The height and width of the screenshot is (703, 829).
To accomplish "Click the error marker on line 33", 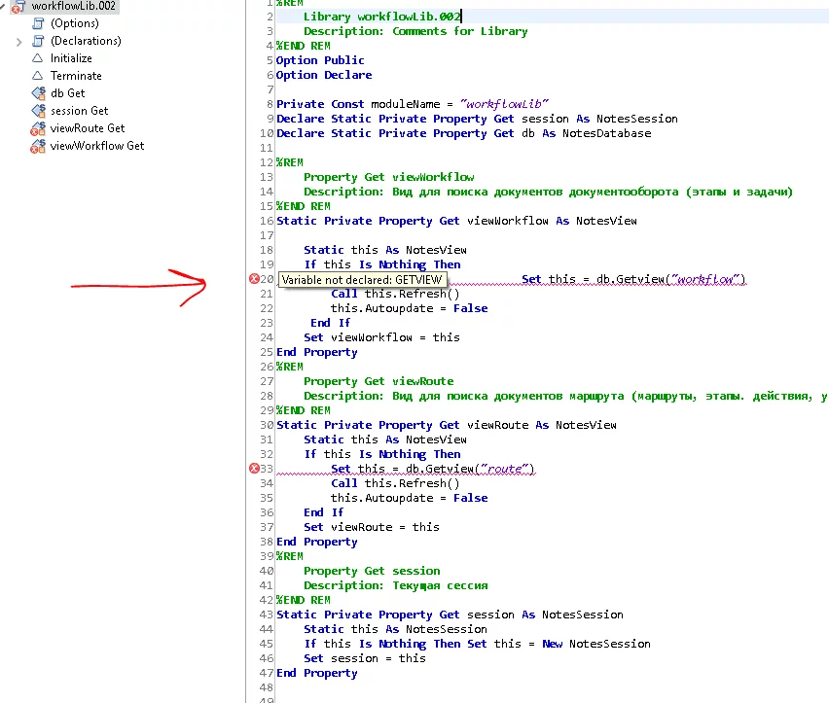I will 255,469.
